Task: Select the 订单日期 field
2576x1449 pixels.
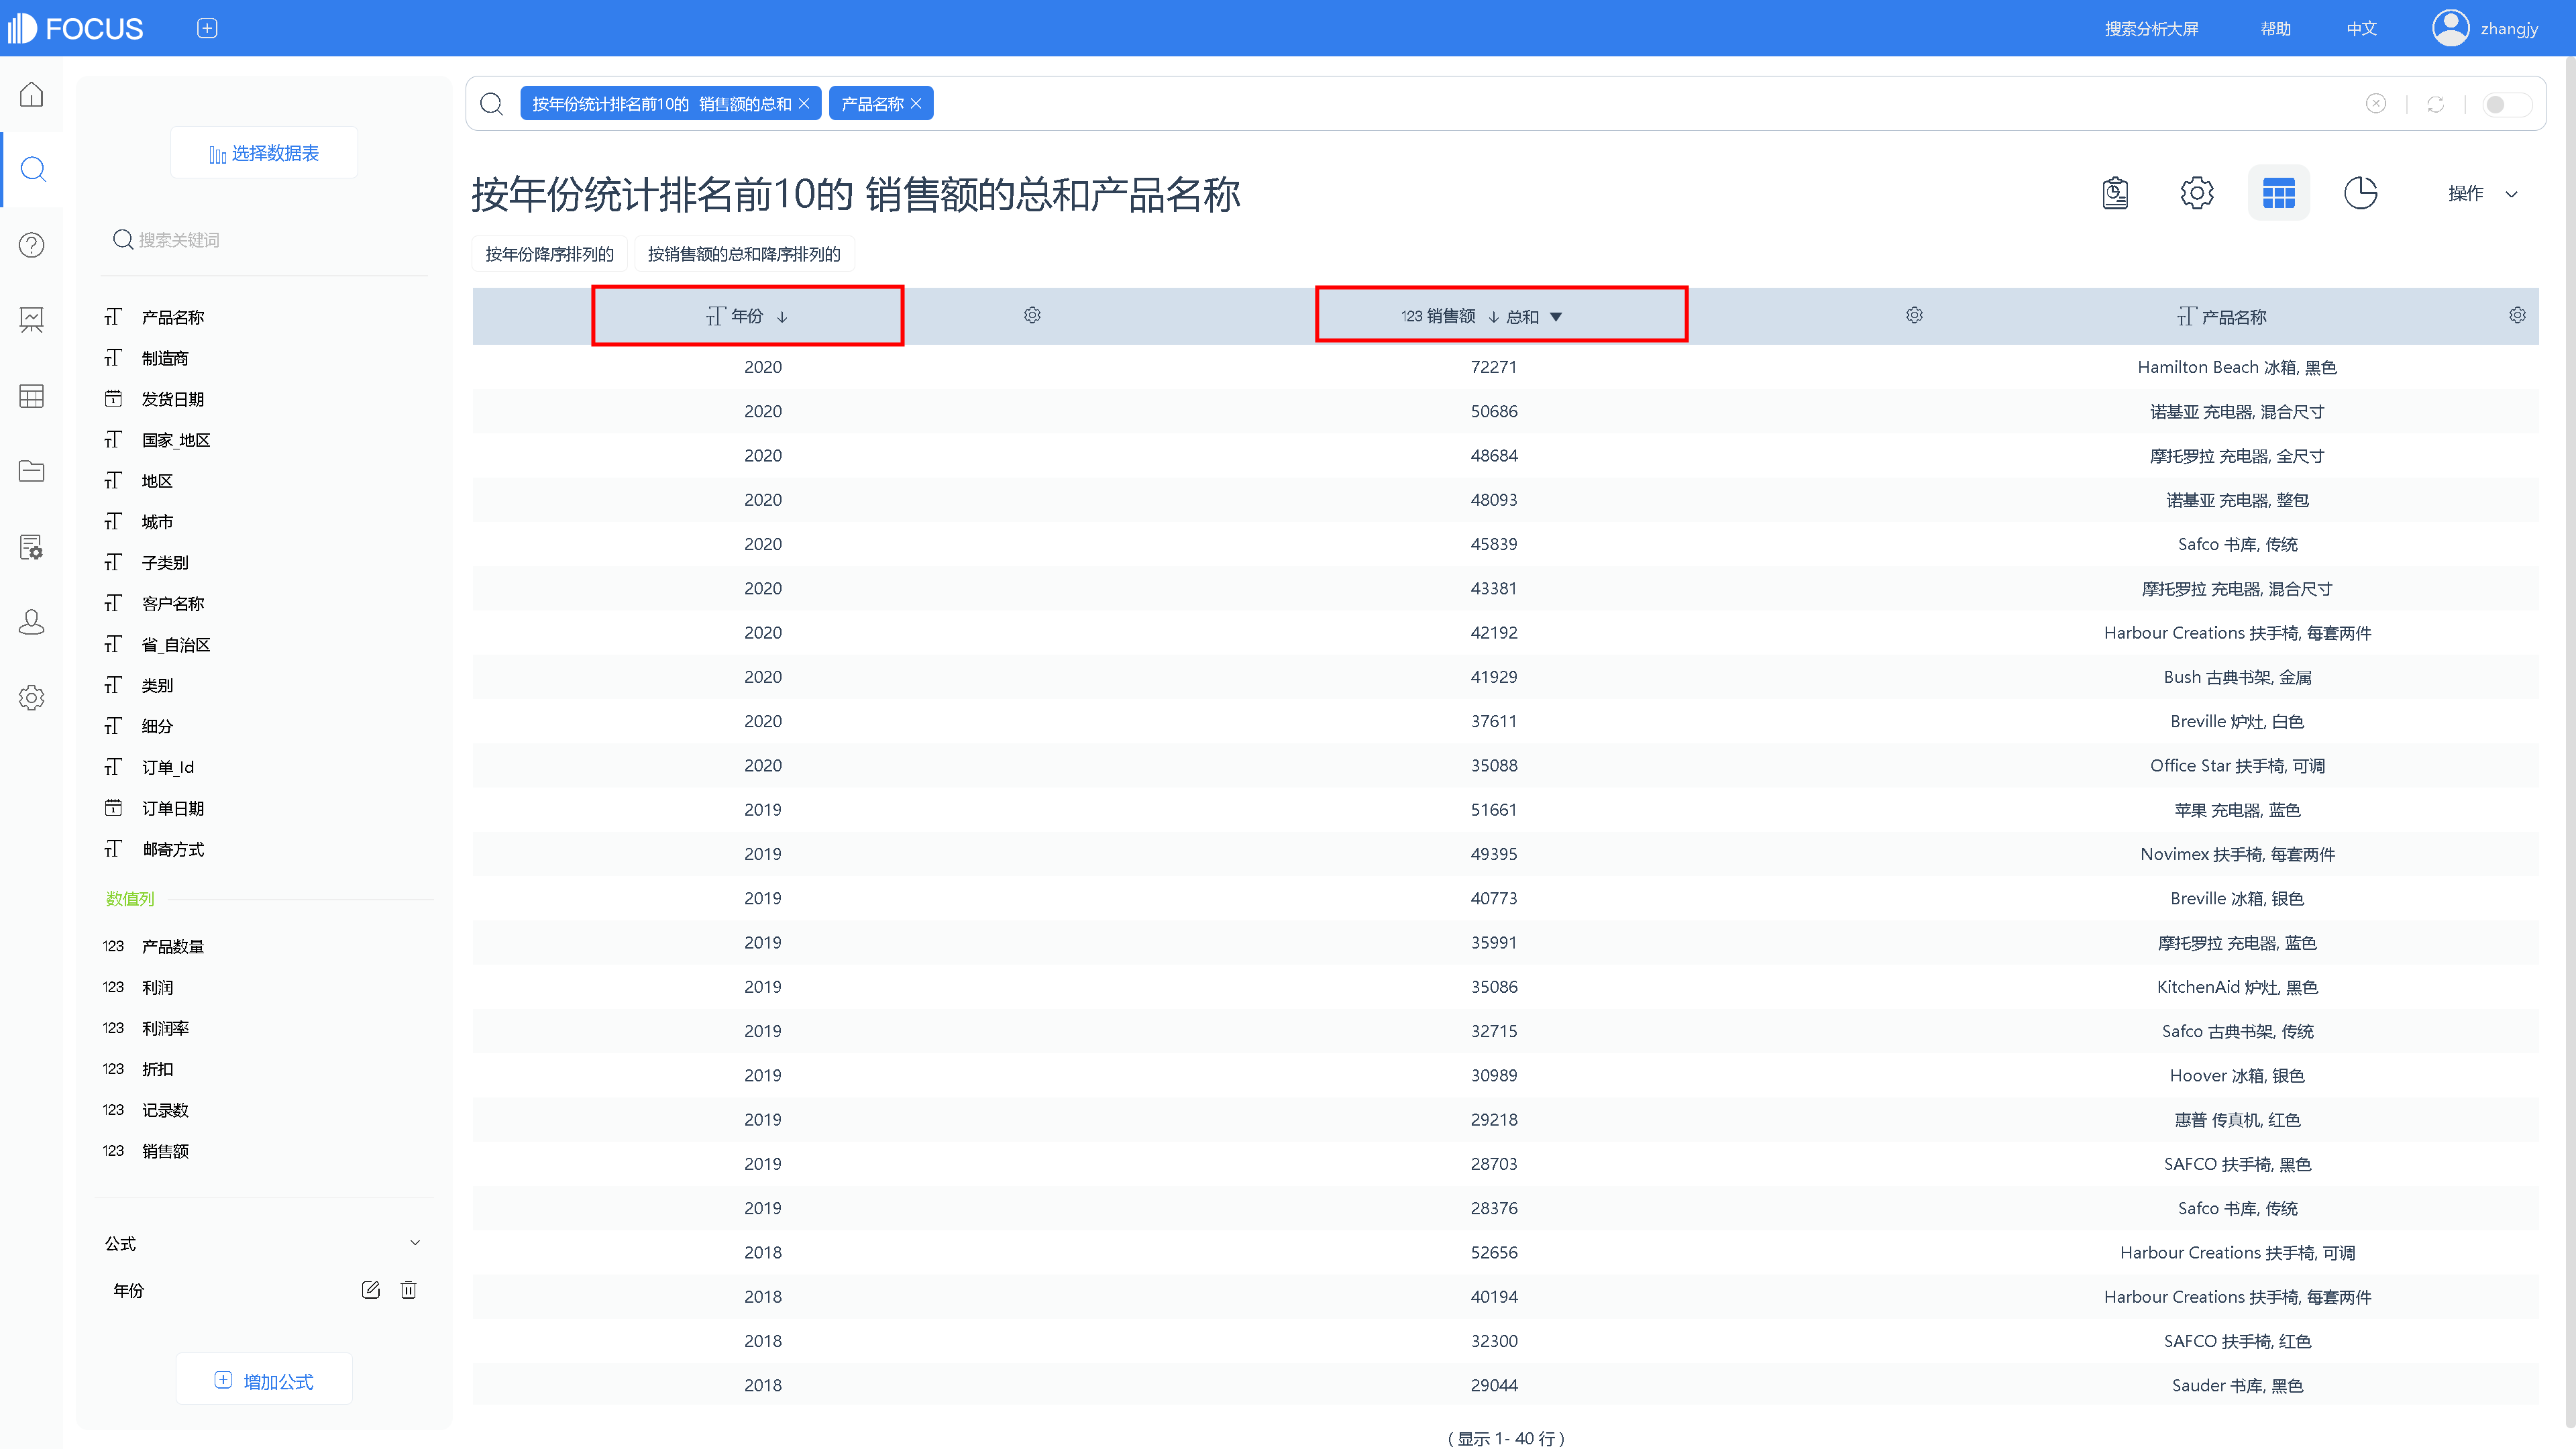Action: click(173, 808)
